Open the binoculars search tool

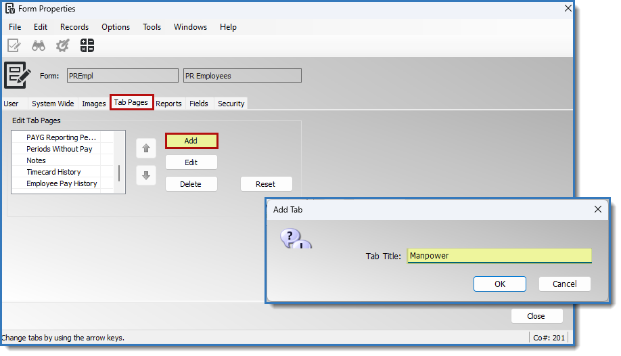pos(39,45)
